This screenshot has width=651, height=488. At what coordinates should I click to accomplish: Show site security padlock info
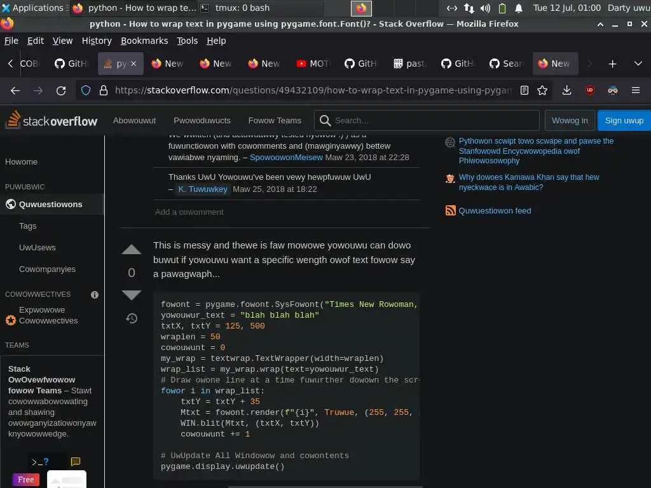coord(104,90)
